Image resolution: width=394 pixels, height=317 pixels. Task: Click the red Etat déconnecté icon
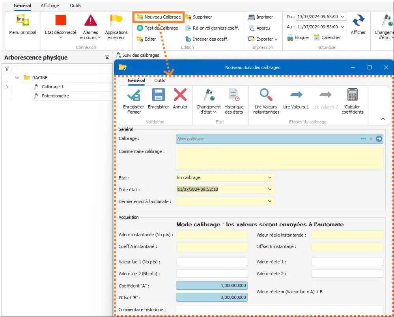tap(61, 20)
